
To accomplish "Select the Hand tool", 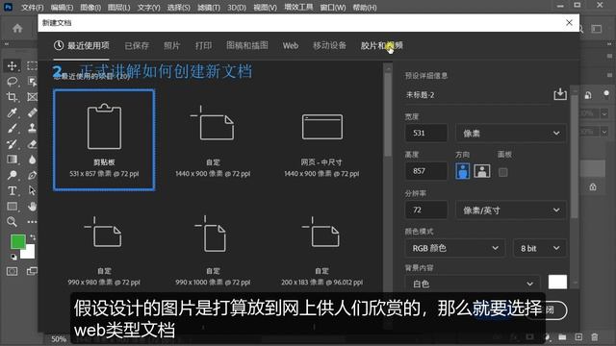I will tap(32, 207).
